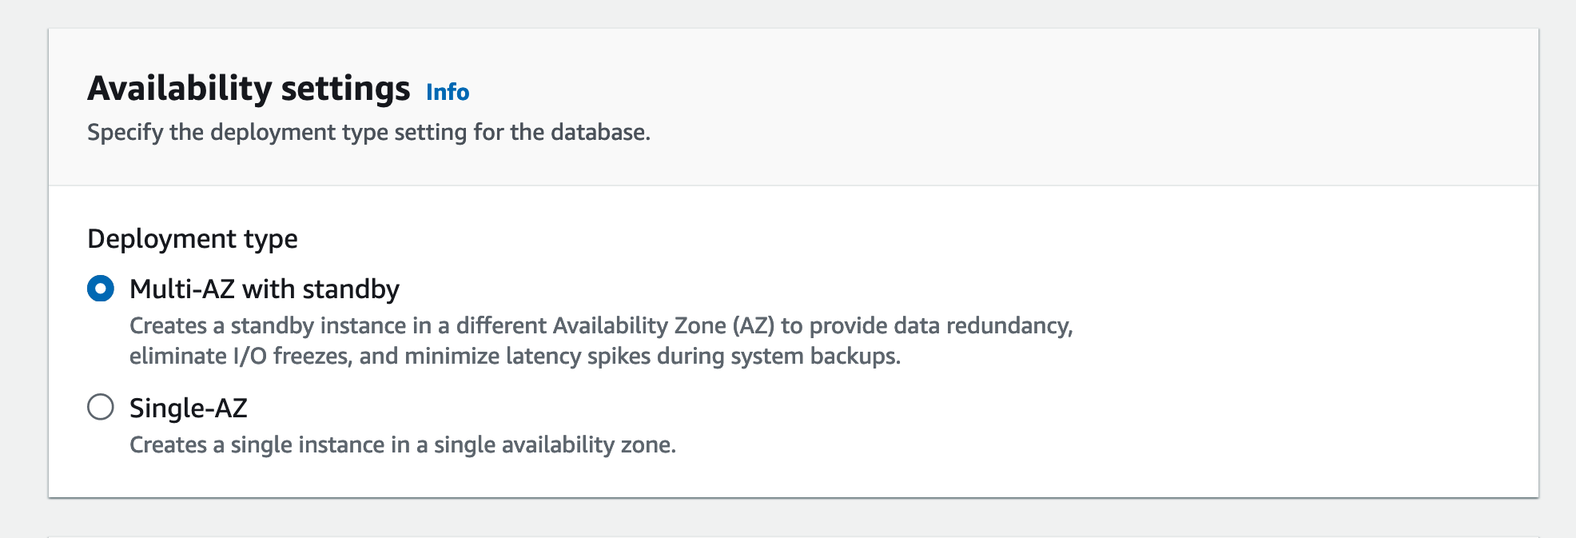Click the "Creates a single instance" description
The image size is (1576, 538).
[403, 444]
